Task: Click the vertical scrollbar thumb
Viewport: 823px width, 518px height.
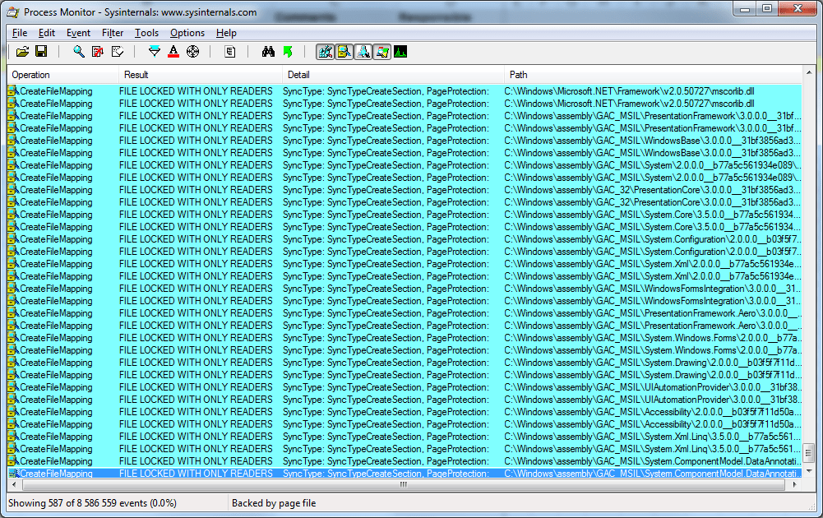Action: point(809,452)
